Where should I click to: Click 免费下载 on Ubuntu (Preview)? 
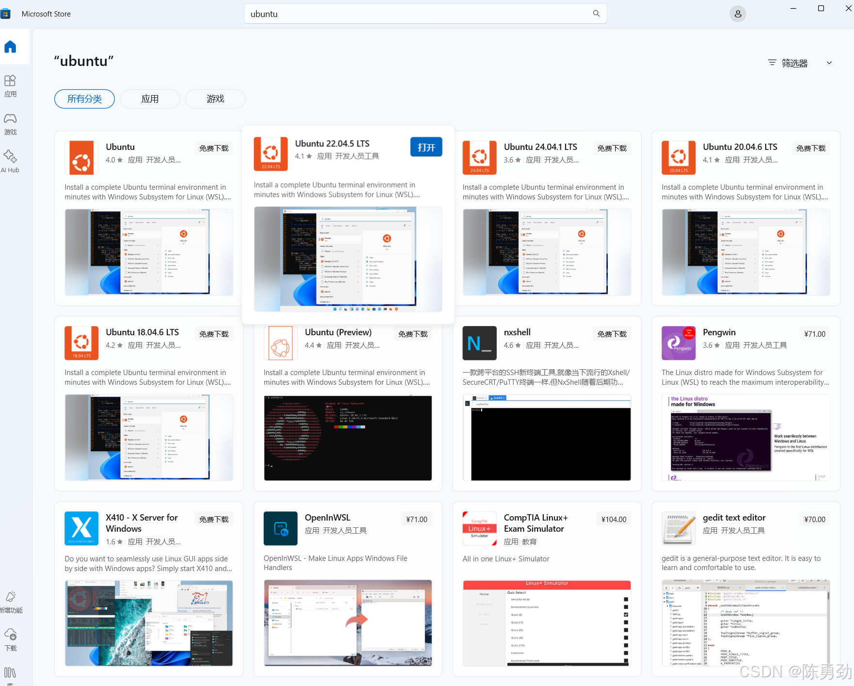pos(413,334)
